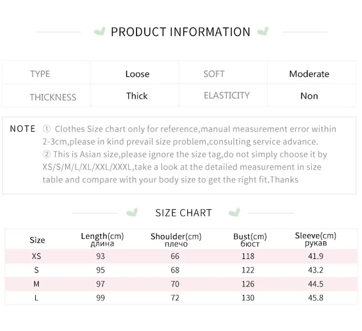This screenshot has width=362, height=331.
Task: Click the Loose value in the TYPE row
Action: point(137,74)
